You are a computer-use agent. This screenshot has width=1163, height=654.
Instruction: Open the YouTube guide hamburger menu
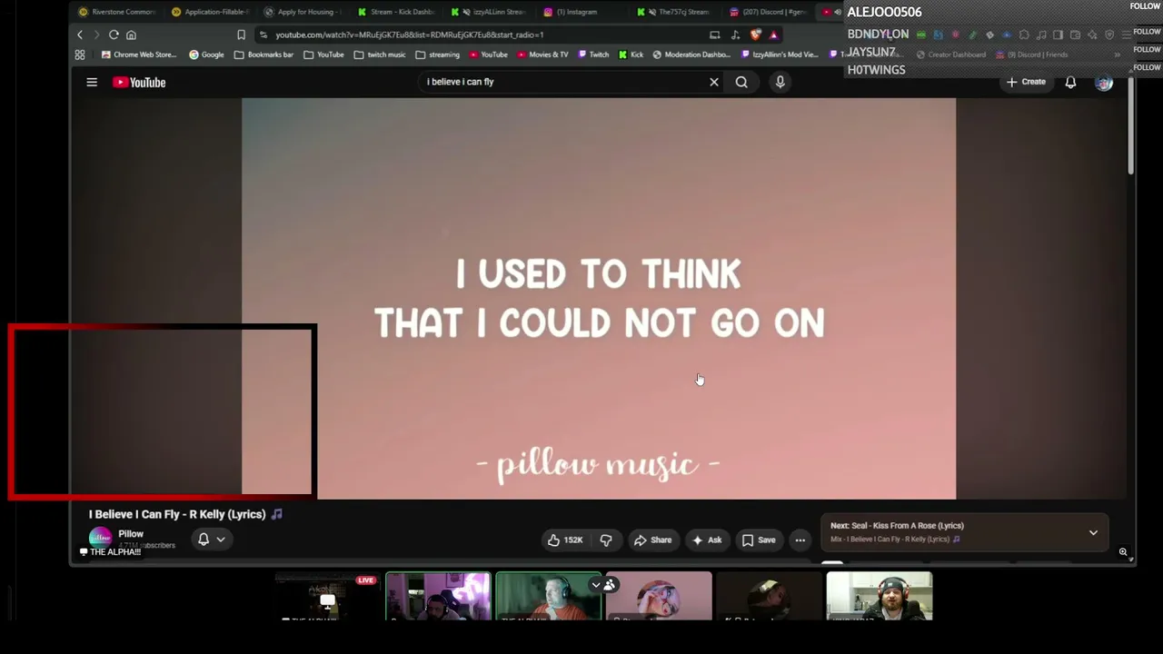pos(92,83)
